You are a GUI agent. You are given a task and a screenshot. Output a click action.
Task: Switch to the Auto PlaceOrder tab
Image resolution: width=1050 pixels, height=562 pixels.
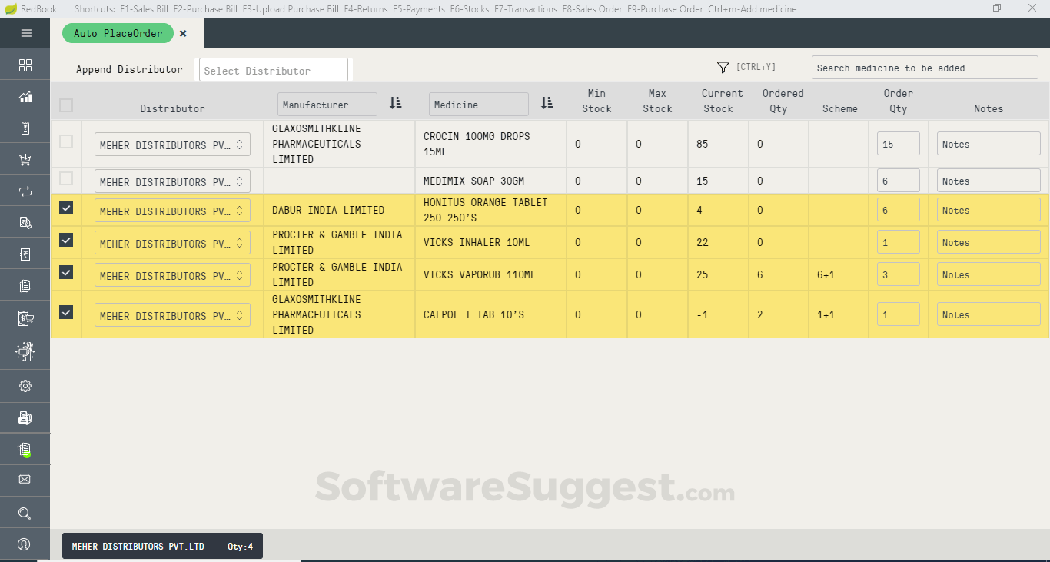[118, 33]
